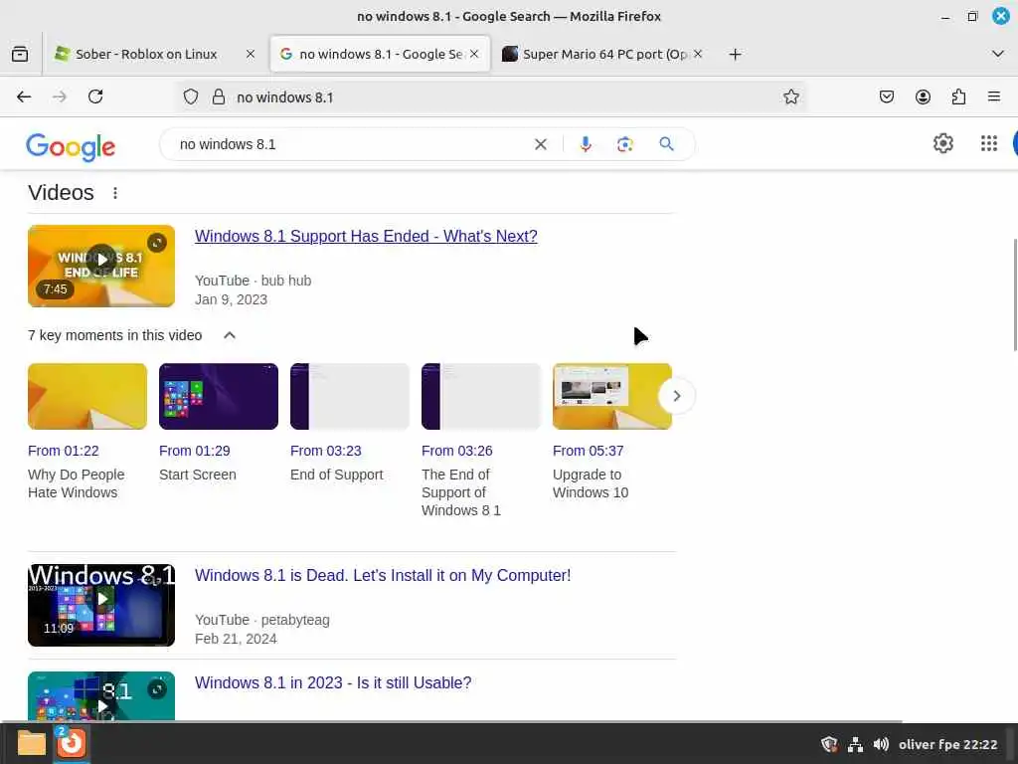Reload the current page
The image size is (1018, 764).
95,96
